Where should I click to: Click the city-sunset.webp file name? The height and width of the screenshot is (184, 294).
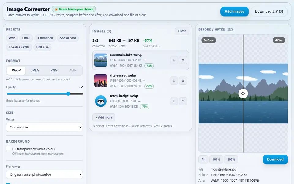click(x=123, y=75)
